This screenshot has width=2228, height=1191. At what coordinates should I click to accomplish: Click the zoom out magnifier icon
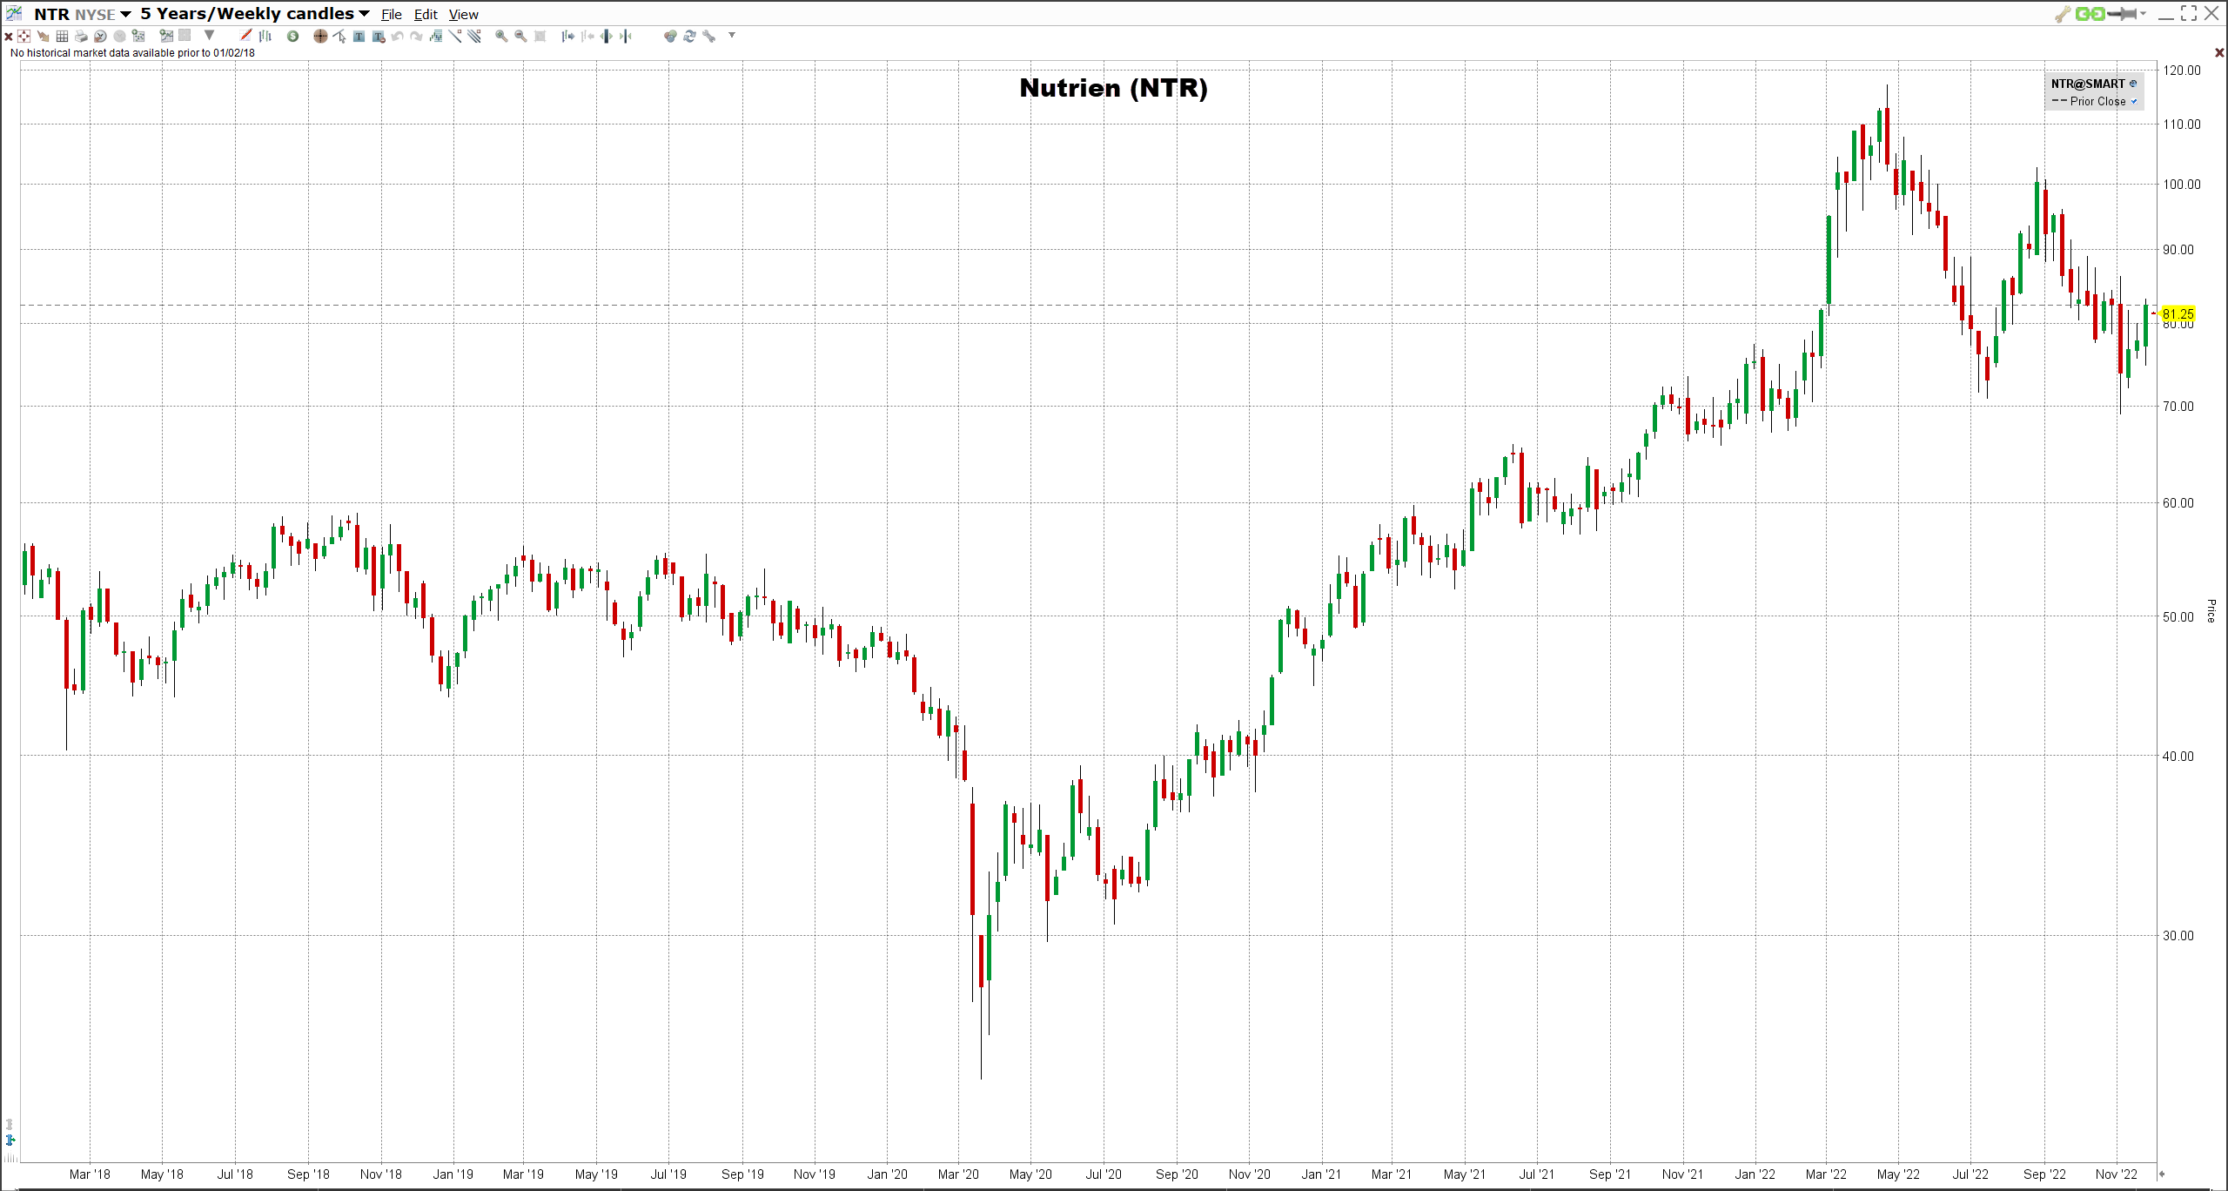click(520, 37)
